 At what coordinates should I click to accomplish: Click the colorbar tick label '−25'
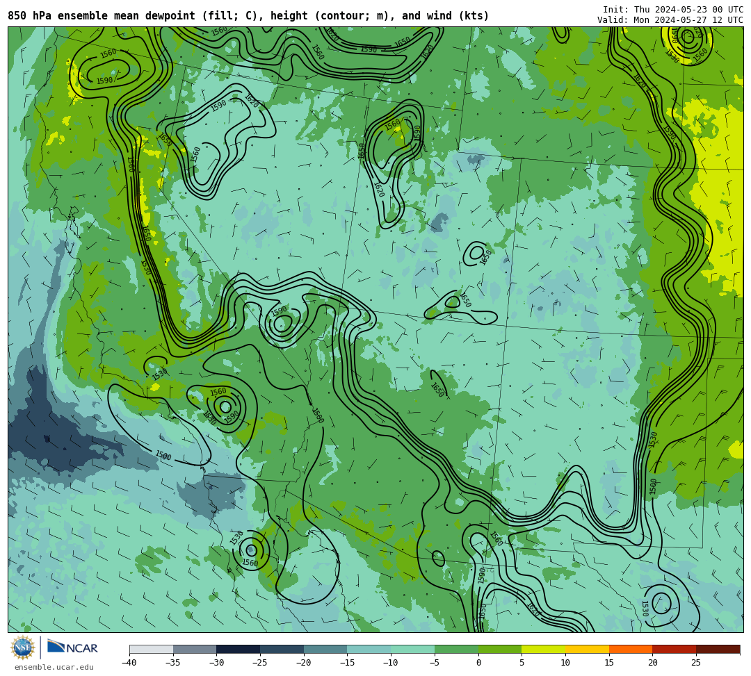(260, 663)
